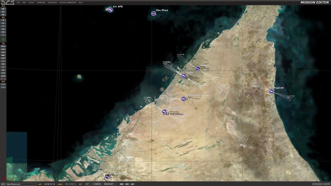Click the red exit power icon
331x186 pixels.
pos(3,179)
